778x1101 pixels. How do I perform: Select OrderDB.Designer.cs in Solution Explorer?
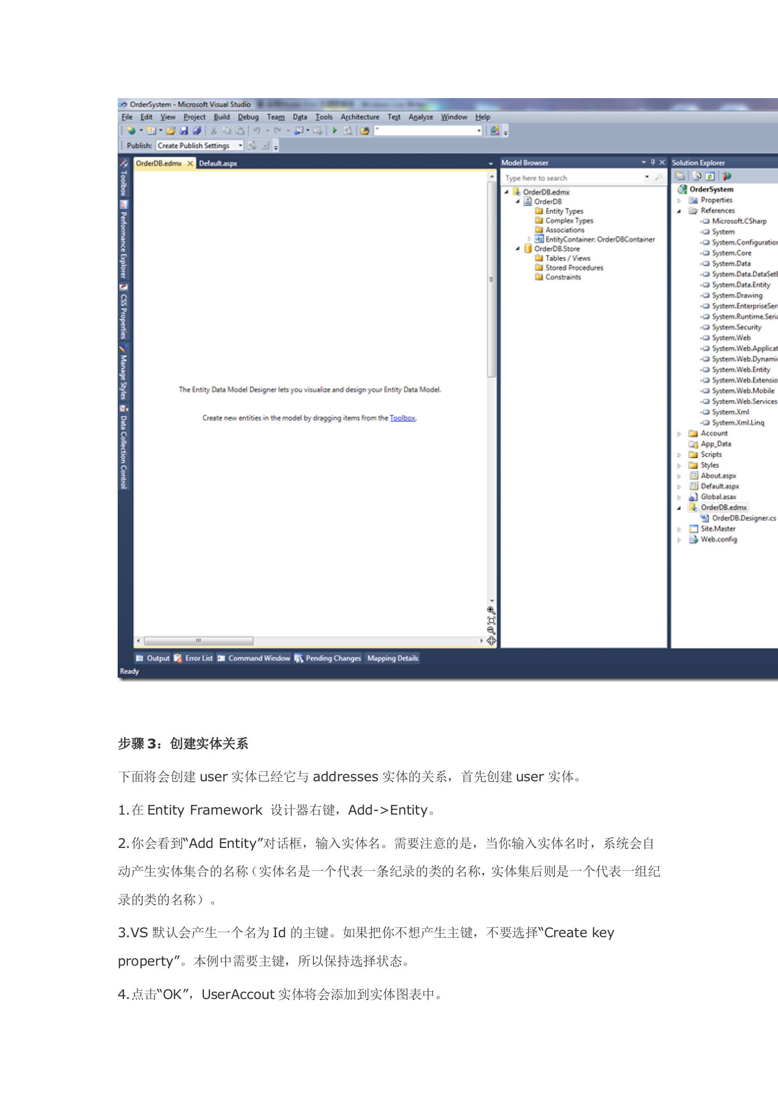point(738,518)
